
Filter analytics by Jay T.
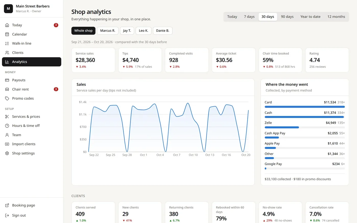click(x=127, y=31)
